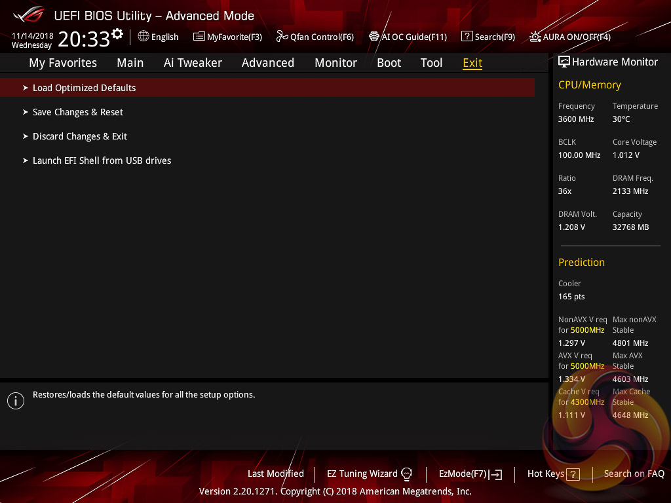The width and height of the screenshot is (671, 503).
Task: Click the ROG logo icon
Action: pyautogui.click(x=29, y=14)
